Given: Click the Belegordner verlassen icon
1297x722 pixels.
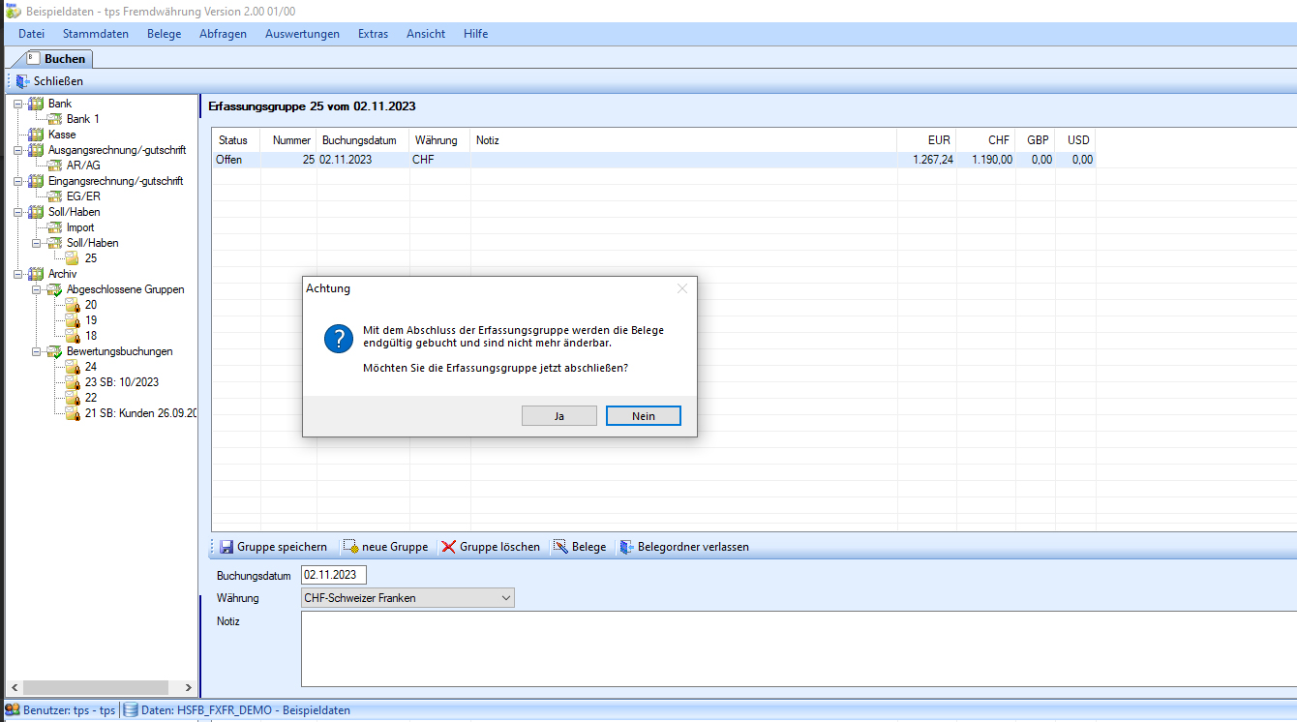Looking at the screenshot, I should tap(626, 547).
